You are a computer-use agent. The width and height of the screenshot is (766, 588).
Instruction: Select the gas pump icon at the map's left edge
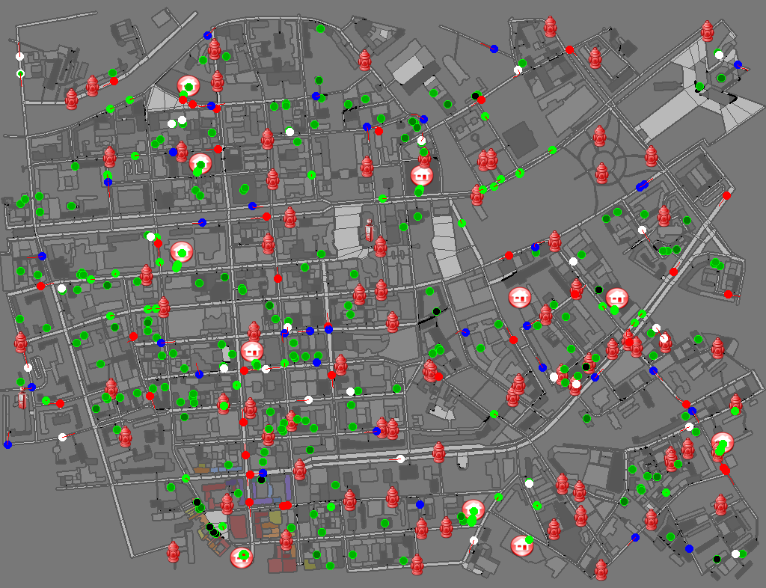22,397
